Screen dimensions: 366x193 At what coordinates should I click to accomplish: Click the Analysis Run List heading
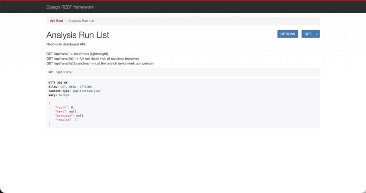[x=78, y=35]
